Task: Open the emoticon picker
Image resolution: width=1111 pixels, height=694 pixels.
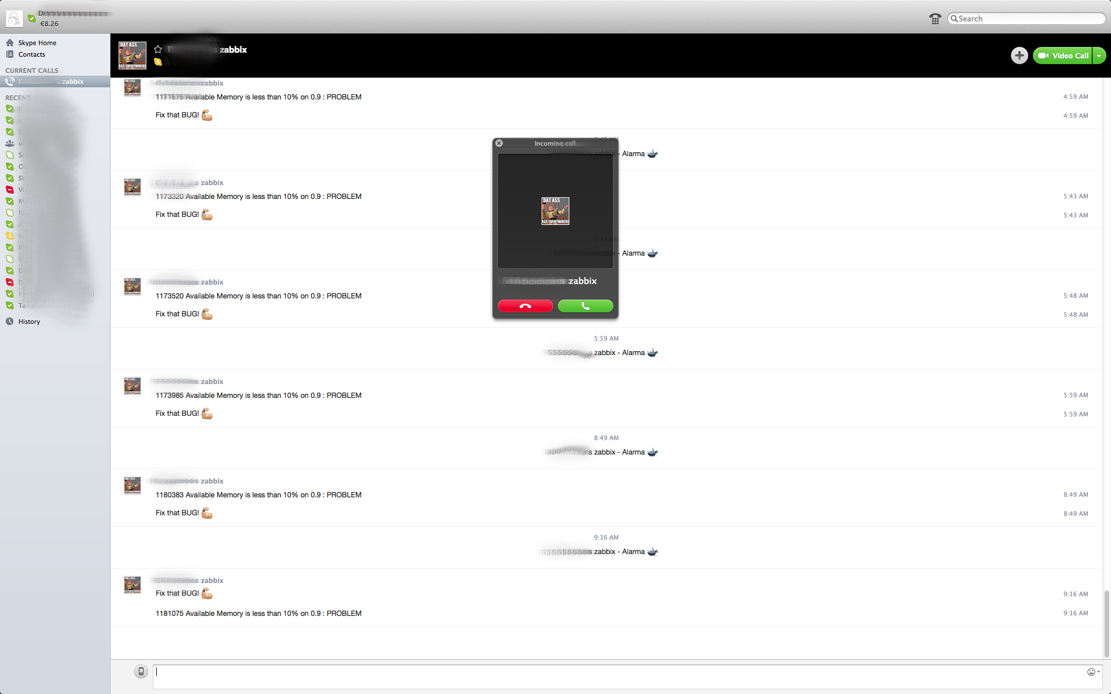Action: point(1092,671)
